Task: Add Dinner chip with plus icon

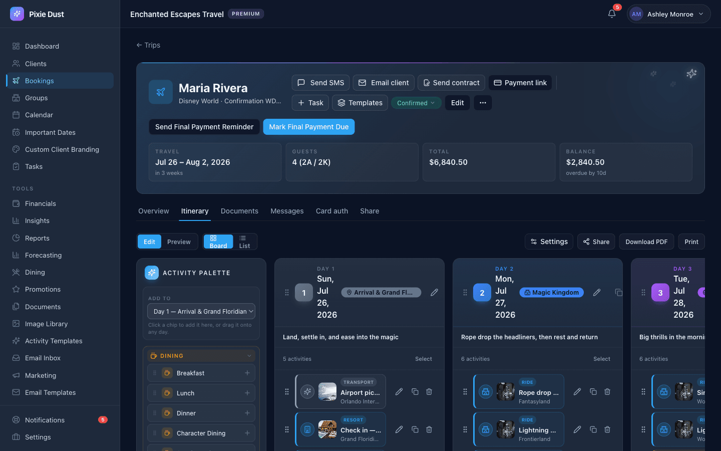Action: pyautogui.click(x=247, y=413)
